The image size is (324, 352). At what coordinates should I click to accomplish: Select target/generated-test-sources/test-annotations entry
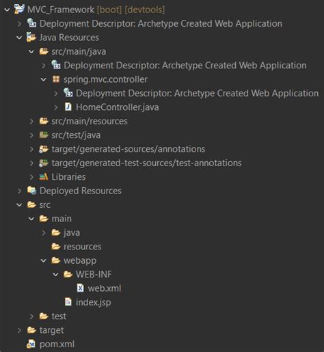coord(146,163)
